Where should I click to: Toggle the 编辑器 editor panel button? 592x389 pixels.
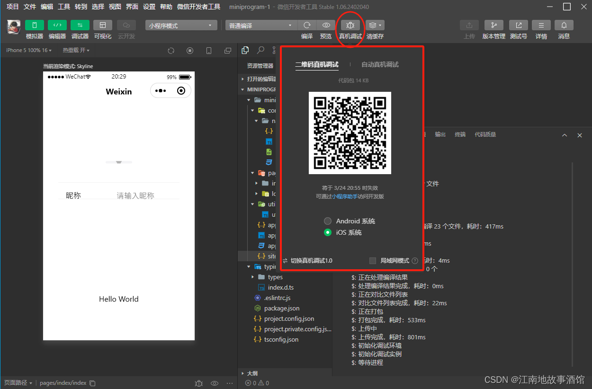click(x=57, y=25)
